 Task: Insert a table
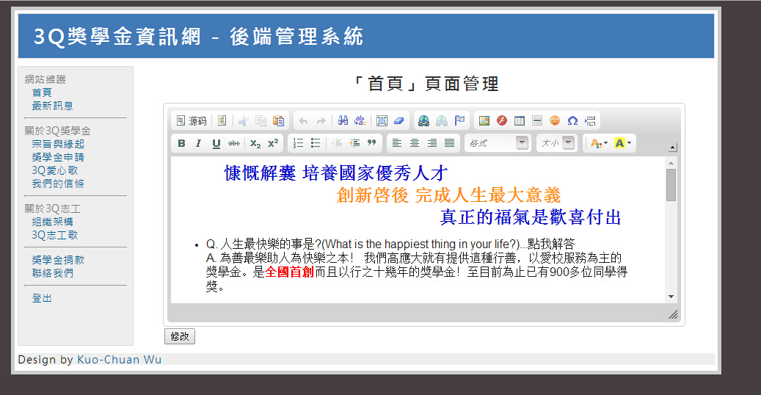[520, 120]
